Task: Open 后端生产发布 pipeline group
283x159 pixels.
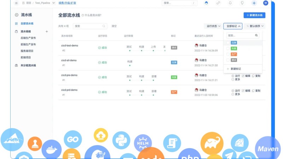Action: click(28, 38)
